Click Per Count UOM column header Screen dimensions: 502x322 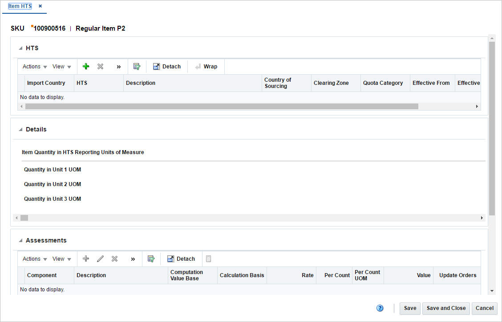368,275
